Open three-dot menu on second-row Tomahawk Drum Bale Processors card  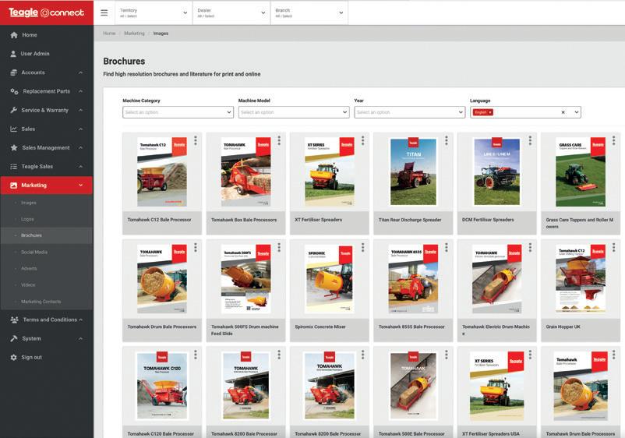[x=196, y=248]
